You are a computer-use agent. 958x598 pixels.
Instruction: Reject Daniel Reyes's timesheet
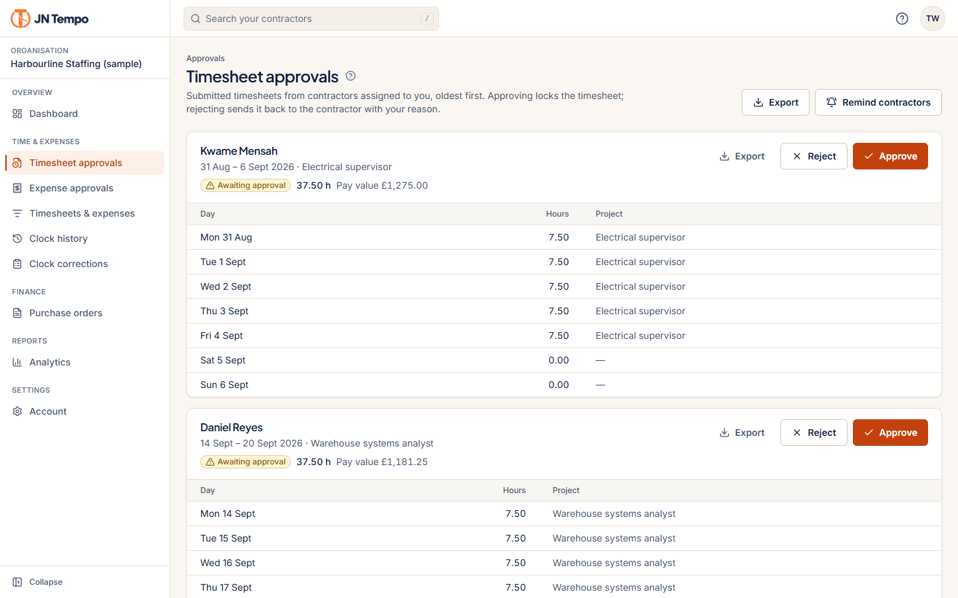click(814, 433)
